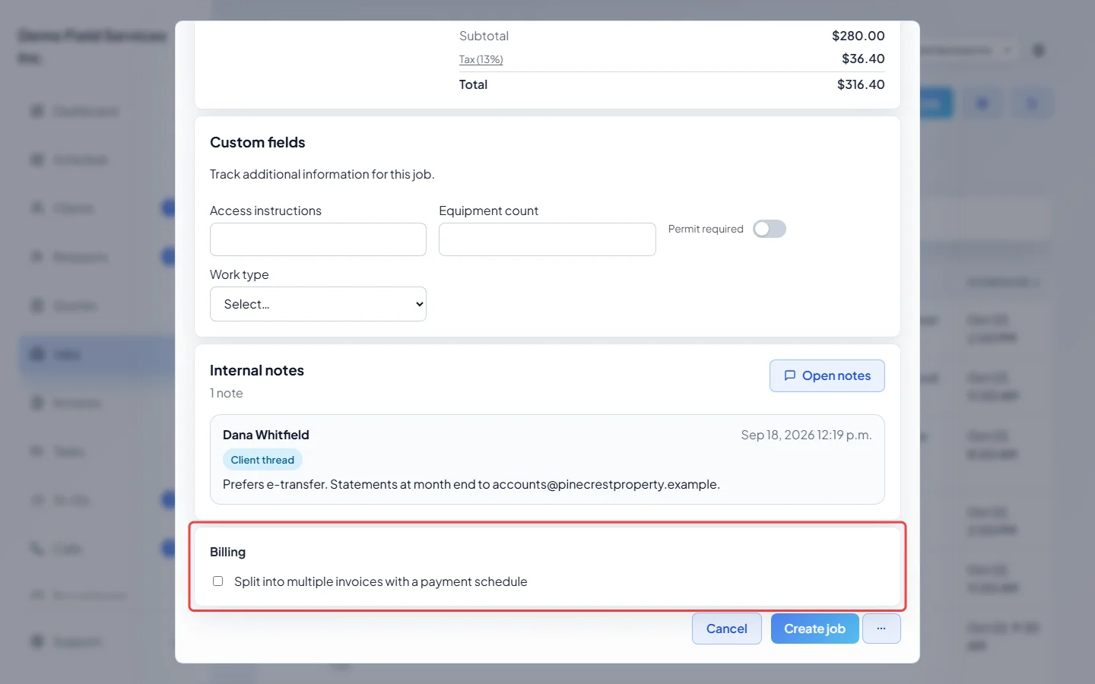Click the note text about e-transfer
1095x684 pixels.
pyautogui.click(x=471, y=484)
